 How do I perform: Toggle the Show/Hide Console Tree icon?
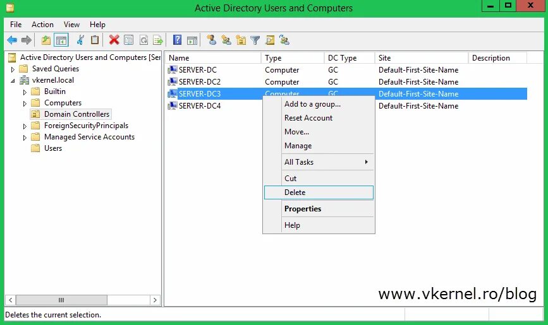click(61, 40)
